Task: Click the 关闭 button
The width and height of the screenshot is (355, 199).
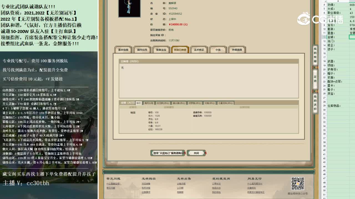Action: tap(196, 153)
